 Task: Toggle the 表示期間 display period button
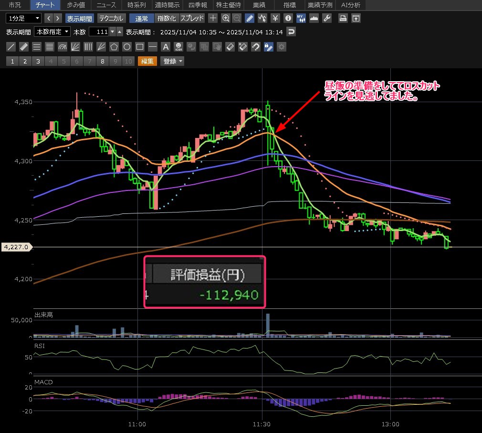click(80, 19)
